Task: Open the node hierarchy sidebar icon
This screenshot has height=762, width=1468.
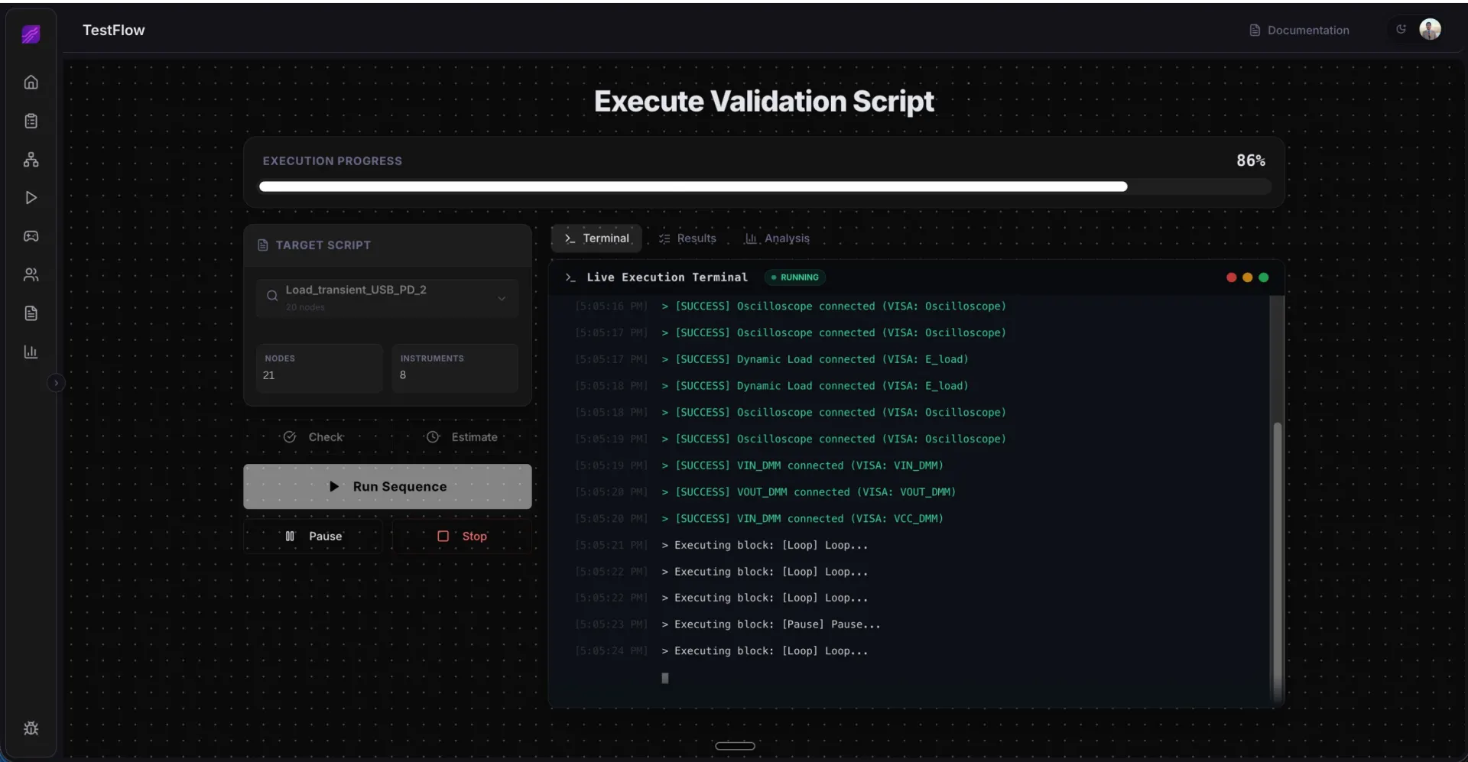Action: (x=31, y=159)
